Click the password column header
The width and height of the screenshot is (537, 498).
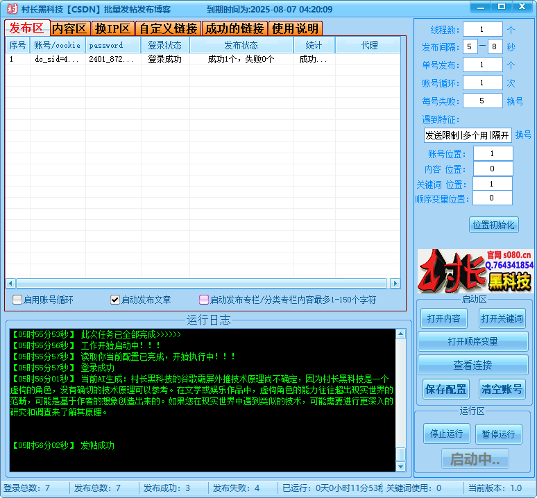click(113, 45)
